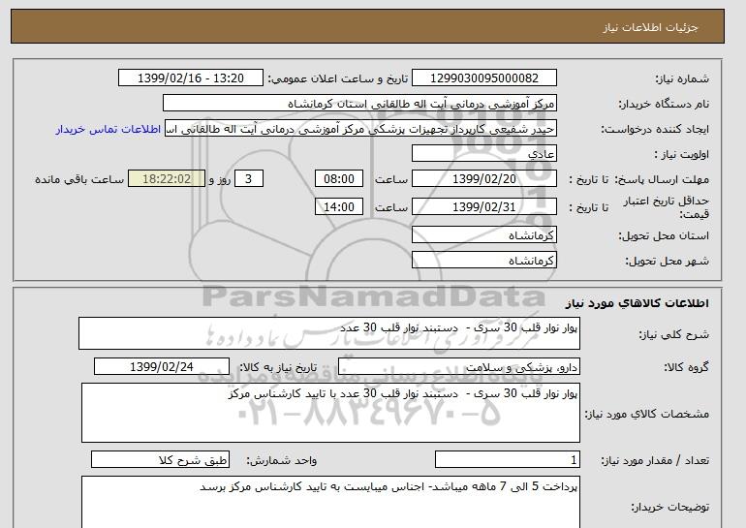The image size is (746, 528).
Task: Click the quantity field showing 1
Action: coord(507,460)
